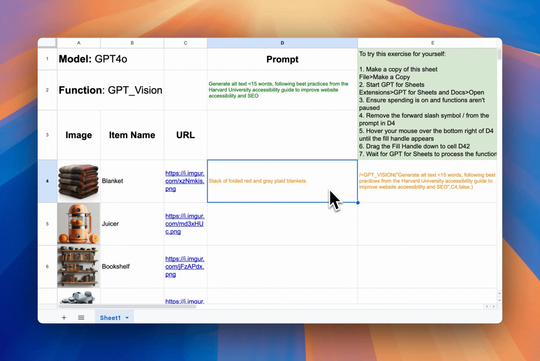Open the Sheet1 tab dropdown arrow
The image size is (540, 361).
[x=127, y=318]
